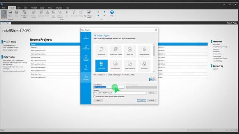Open the All Types sidebar category
This screenshot has height=134, width=239.
pyautogui.click(x=86, y=77)
